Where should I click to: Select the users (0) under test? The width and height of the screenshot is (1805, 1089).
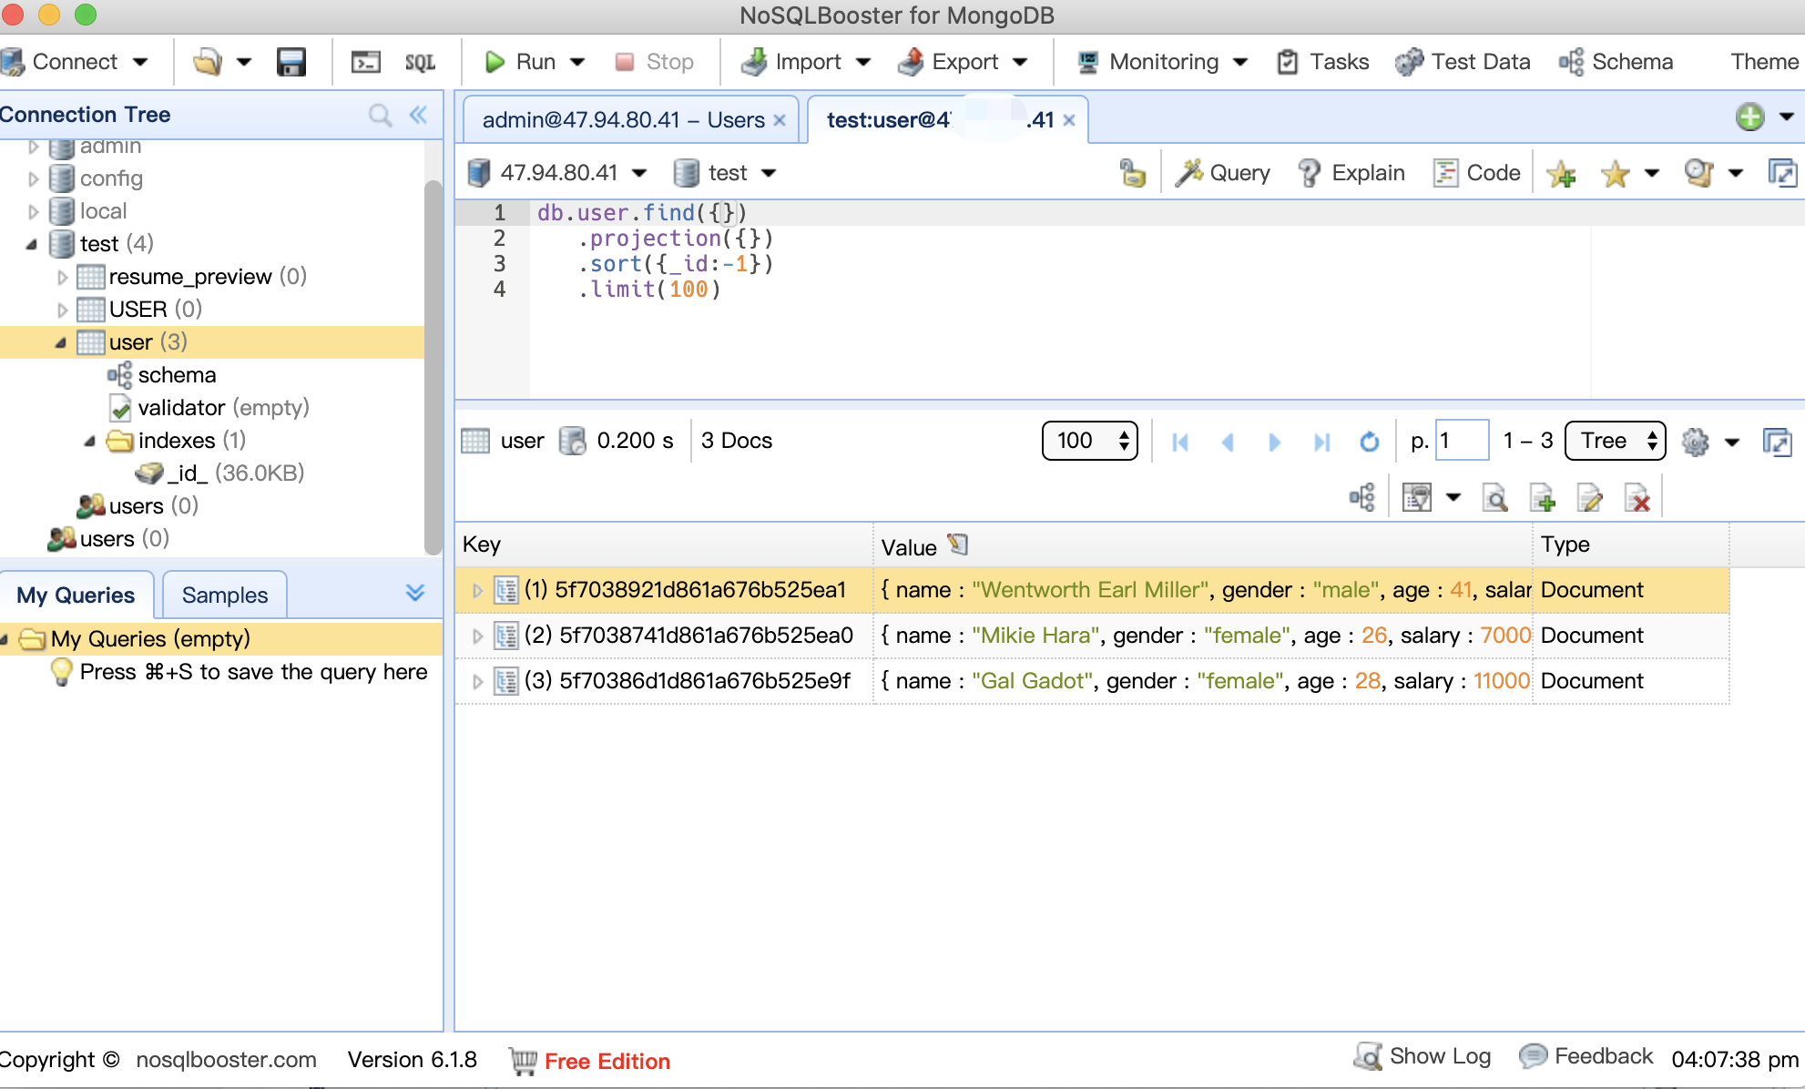click(138, 506)
